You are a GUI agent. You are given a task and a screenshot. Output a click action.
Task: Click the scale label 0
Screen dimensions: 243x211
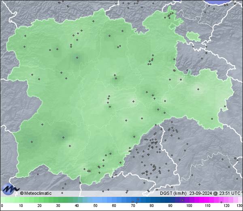[x=2, y=206]
